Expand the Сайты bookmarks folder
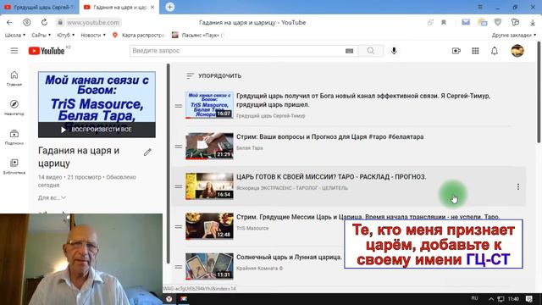This screenshot has height=305, width=542. pyautogui.click(x=41, y=35)
